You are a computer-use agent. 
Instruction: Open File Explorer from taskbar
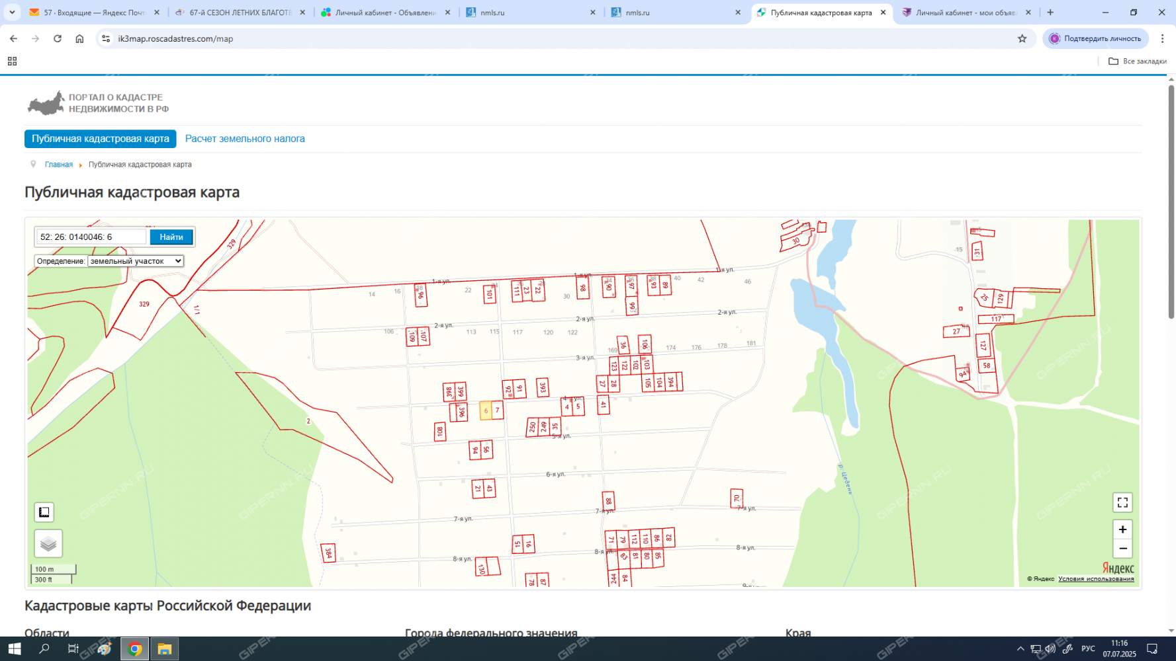pyautogui.click(x=164, y=649)
